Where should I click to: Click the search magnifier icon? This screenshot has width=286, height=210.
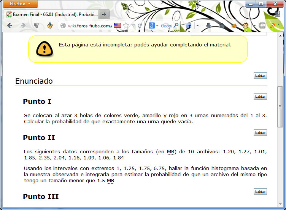coord(176,26)
